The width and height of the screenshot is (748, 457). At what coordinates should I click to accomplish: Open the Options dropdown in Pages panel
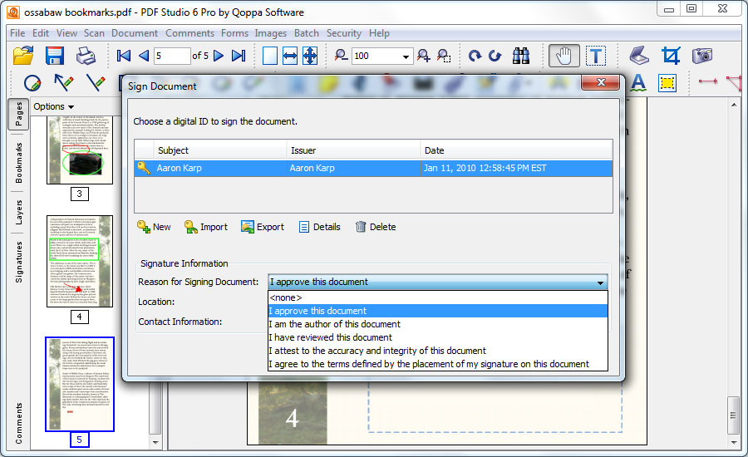pos(53,106)
